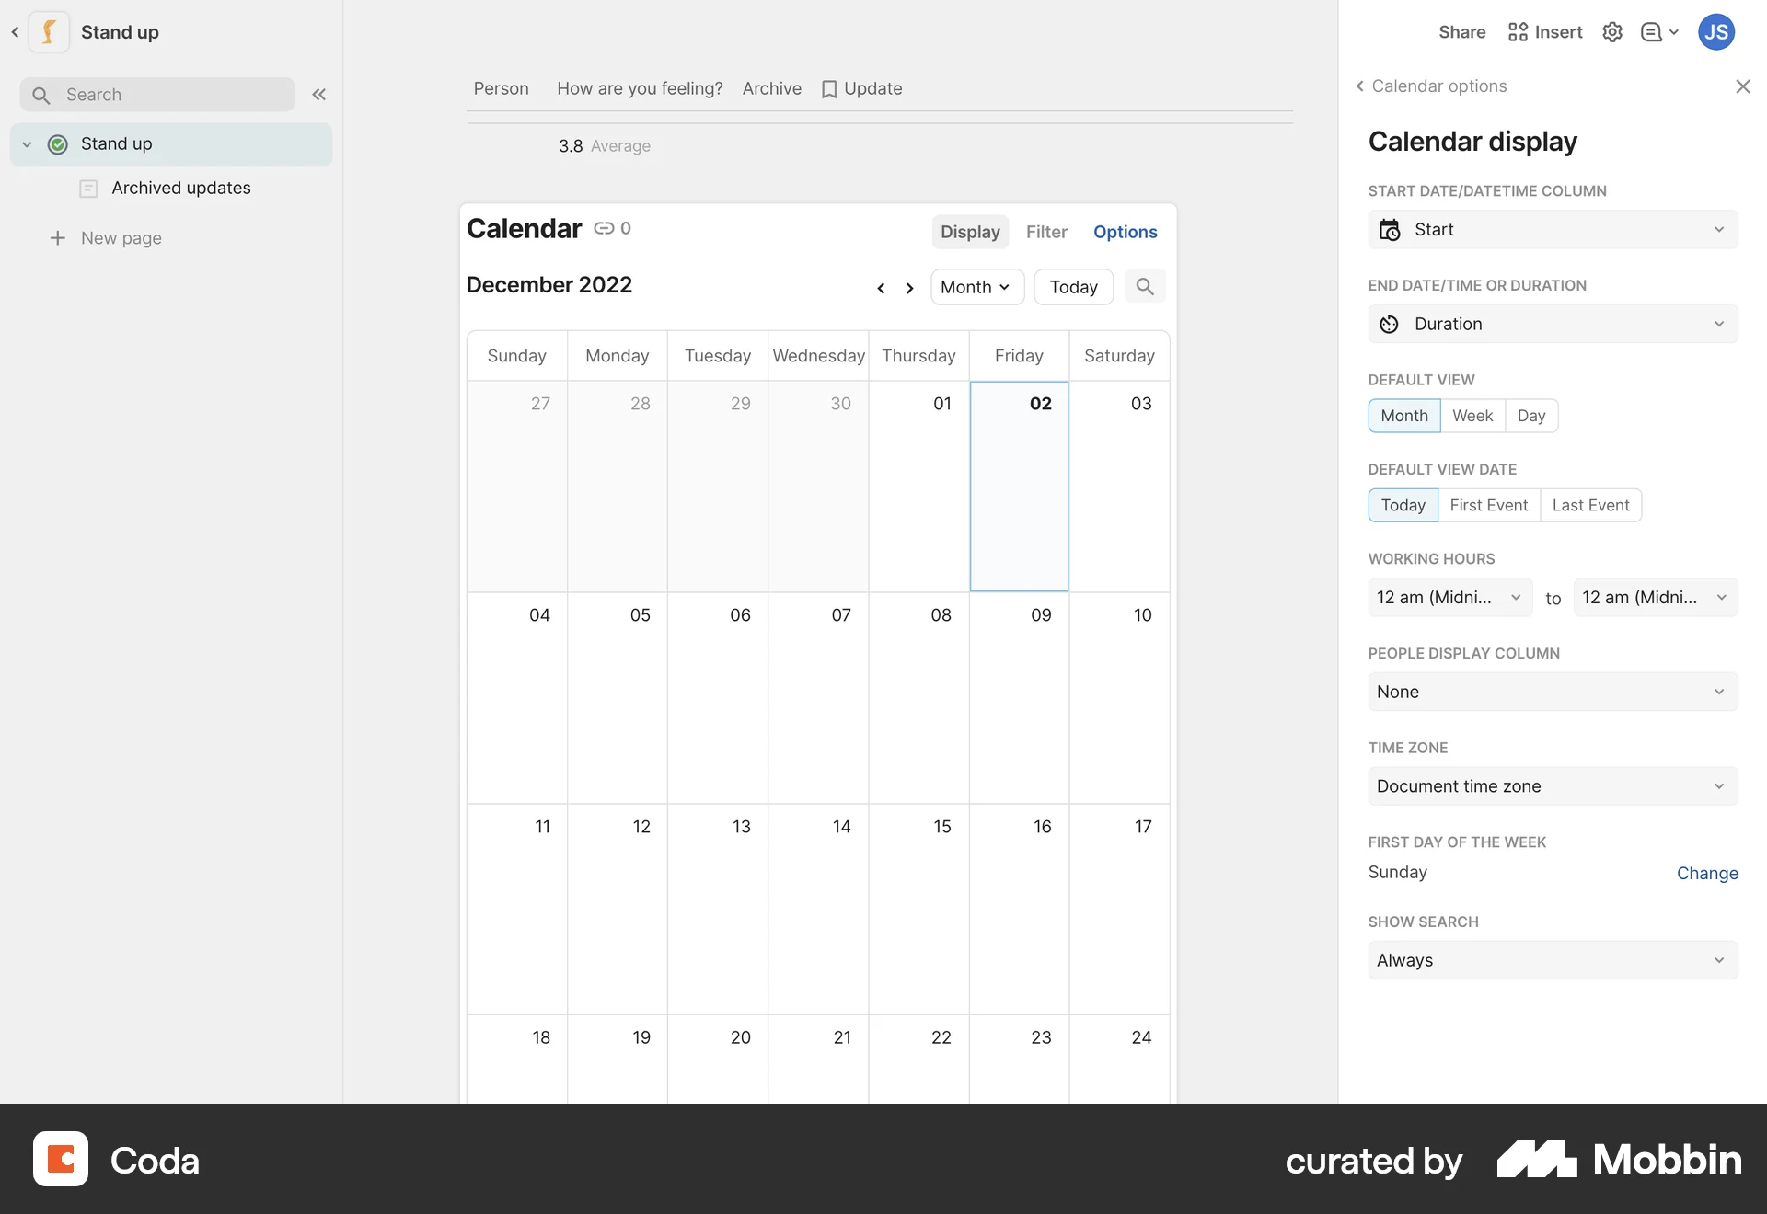Screen dimensions: 1767x1214
Task: Switch to the Filter tab
Action: click(x=1046, y=231)
